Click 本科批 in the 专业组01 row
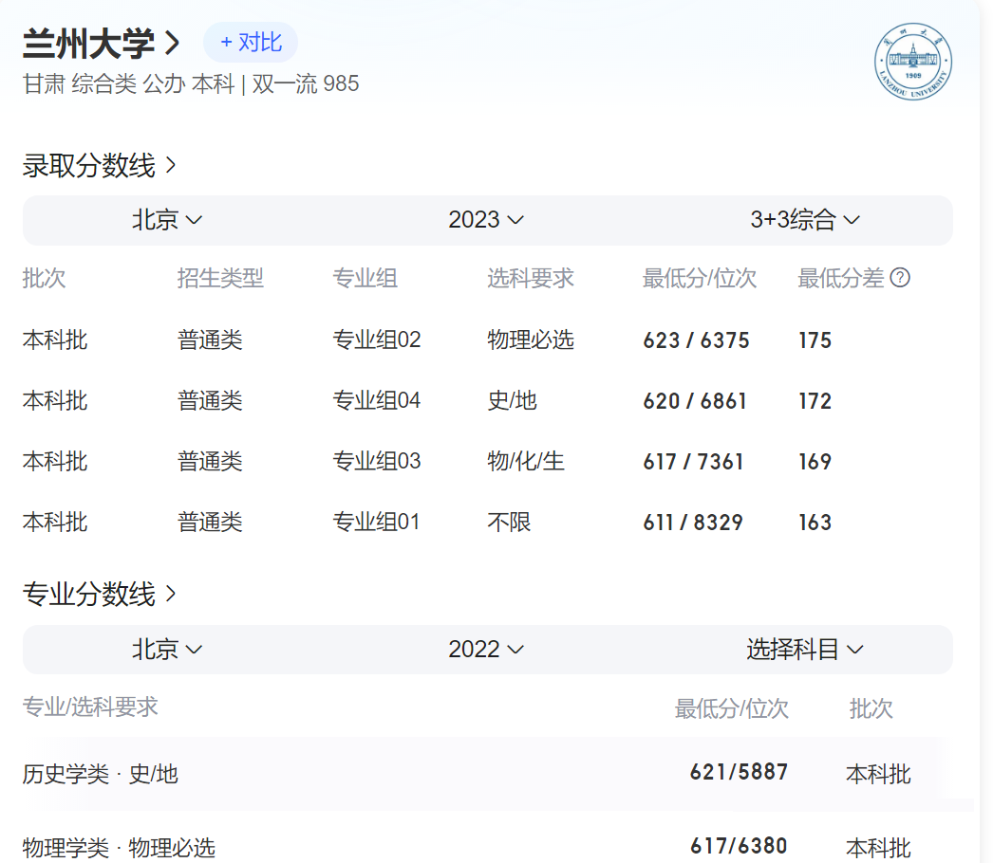This screenshot has height=863, width=993. tap(55, 522)
